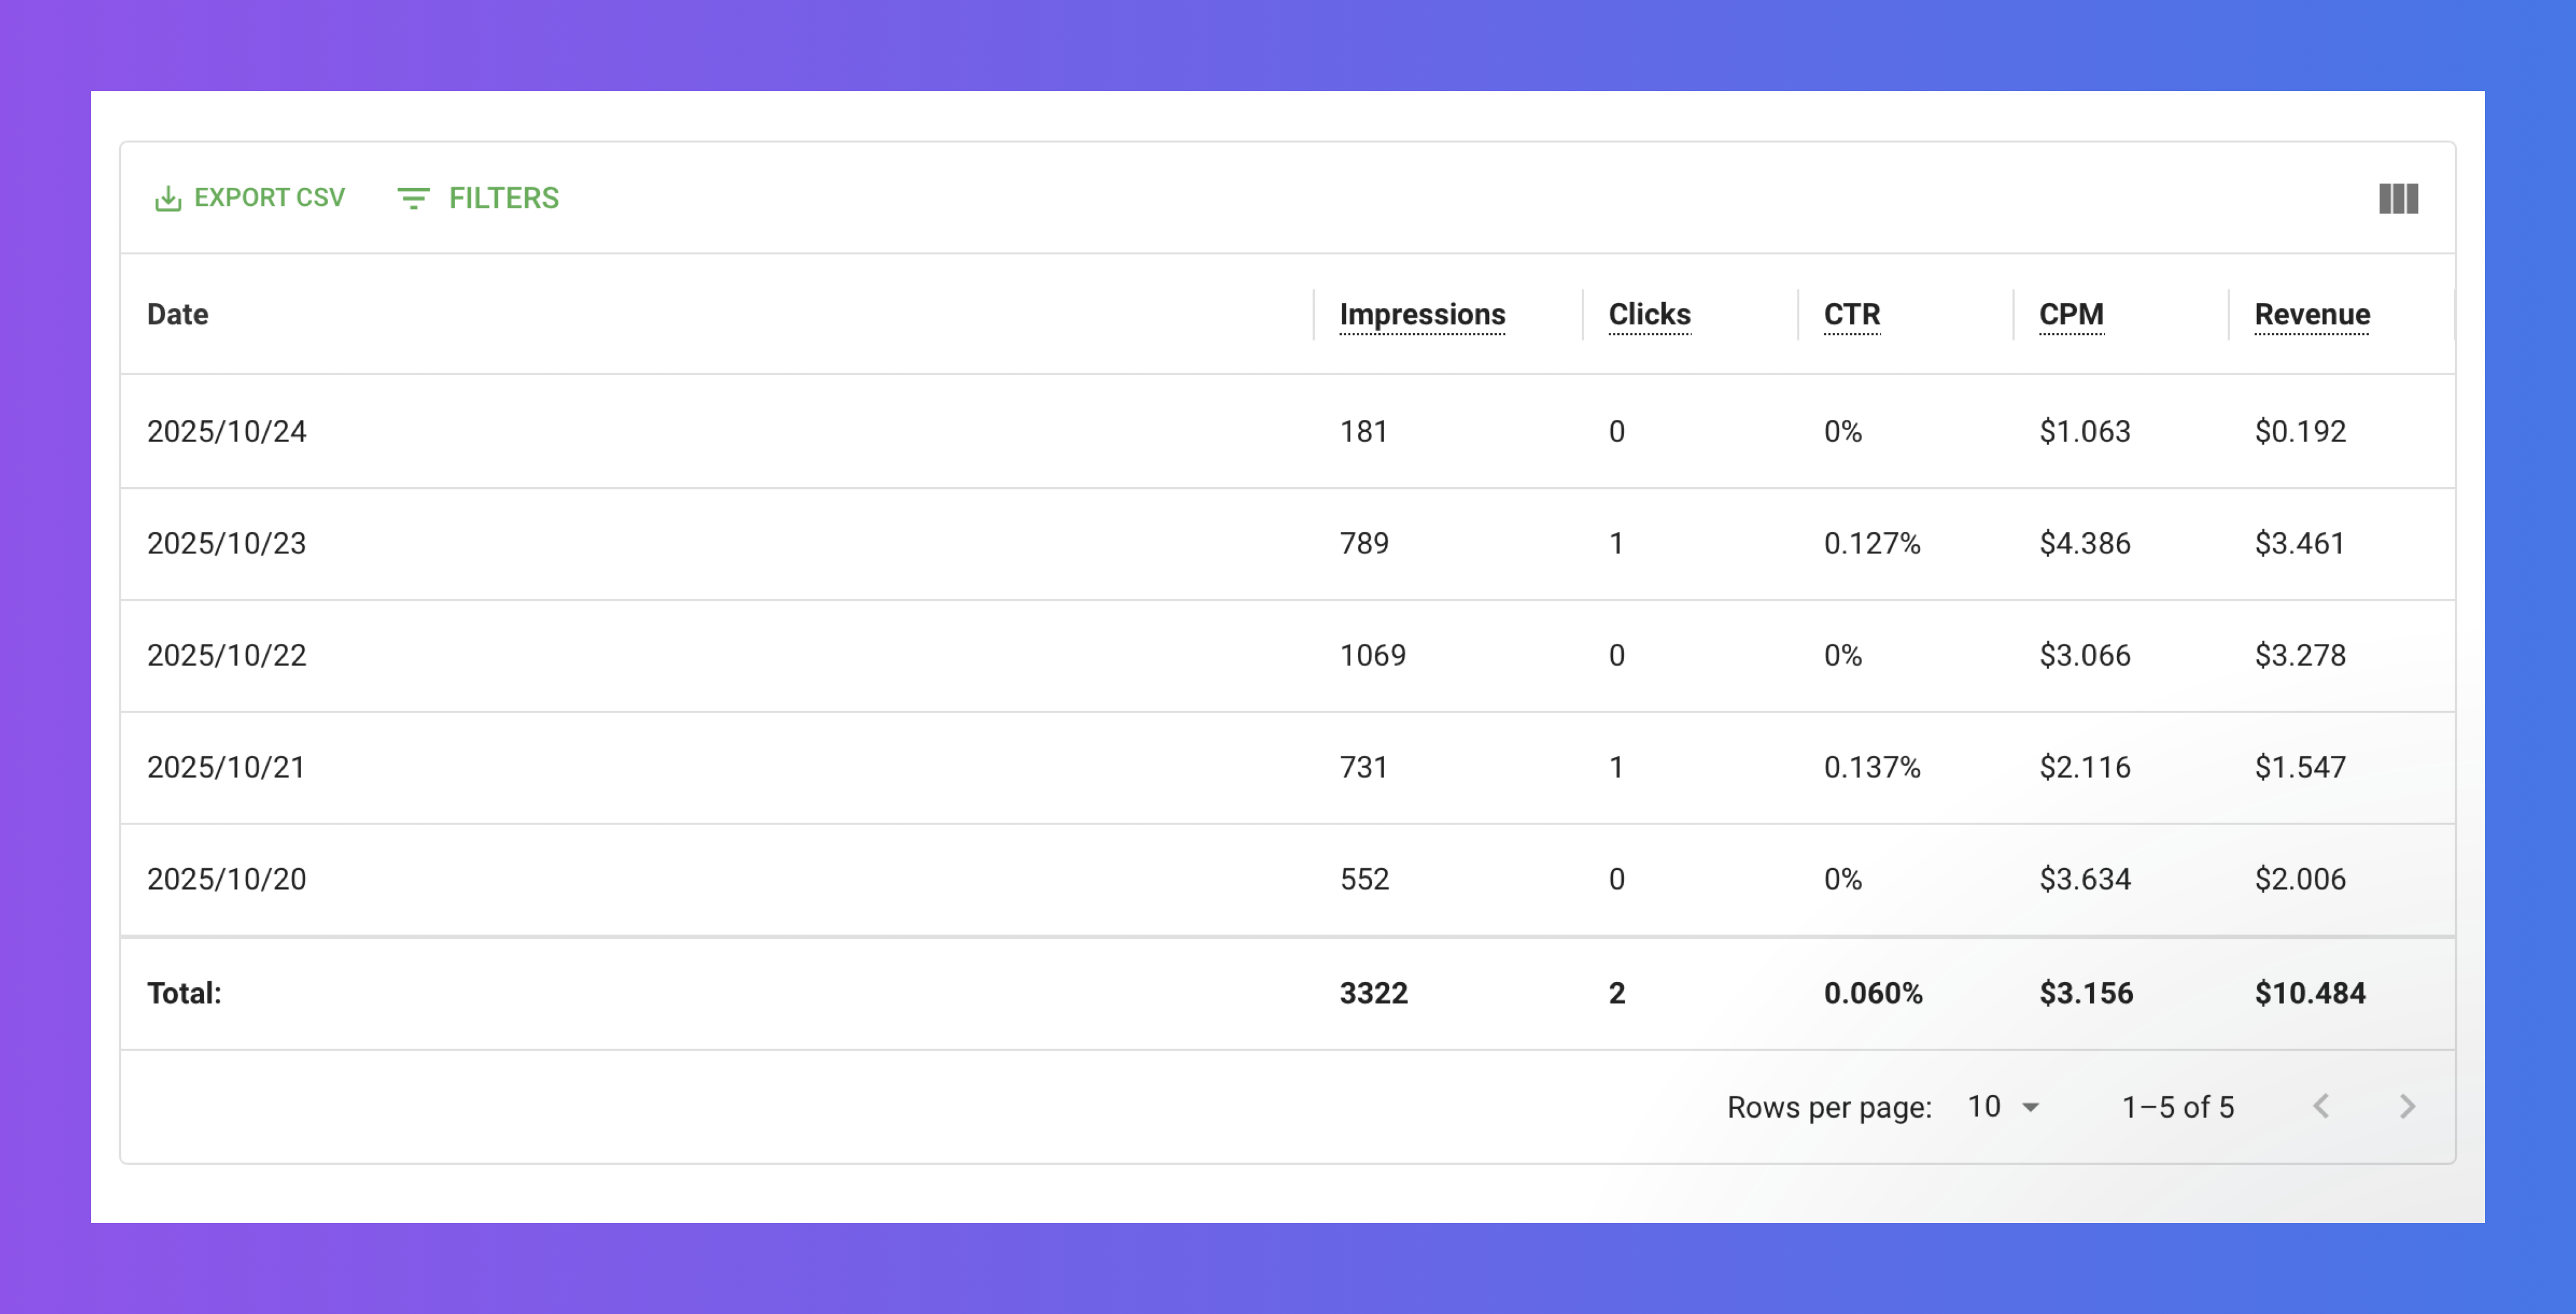Sort by the Impressions column header
The height and width of the screenshot is (1314, 2576).
[x=1422, y=314]
